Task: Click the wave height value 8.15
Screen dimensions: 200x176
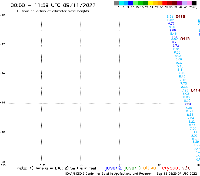Action: pos(180,66)
